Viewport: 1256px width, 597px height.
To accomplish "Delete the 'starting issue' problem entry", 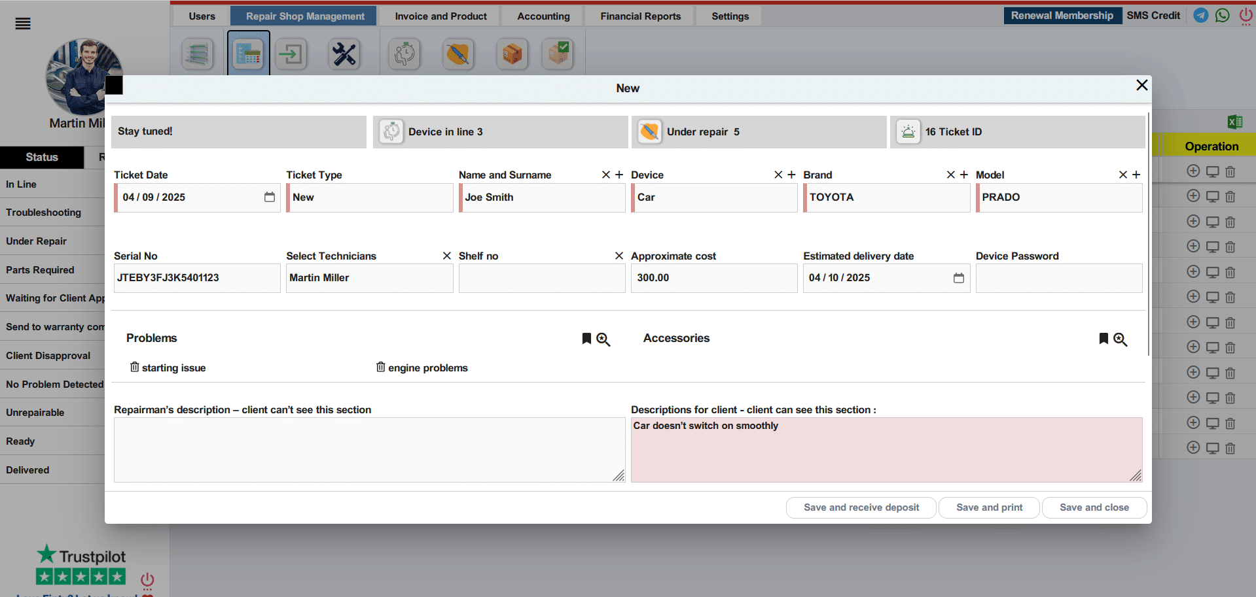I will tap(134, 367).
